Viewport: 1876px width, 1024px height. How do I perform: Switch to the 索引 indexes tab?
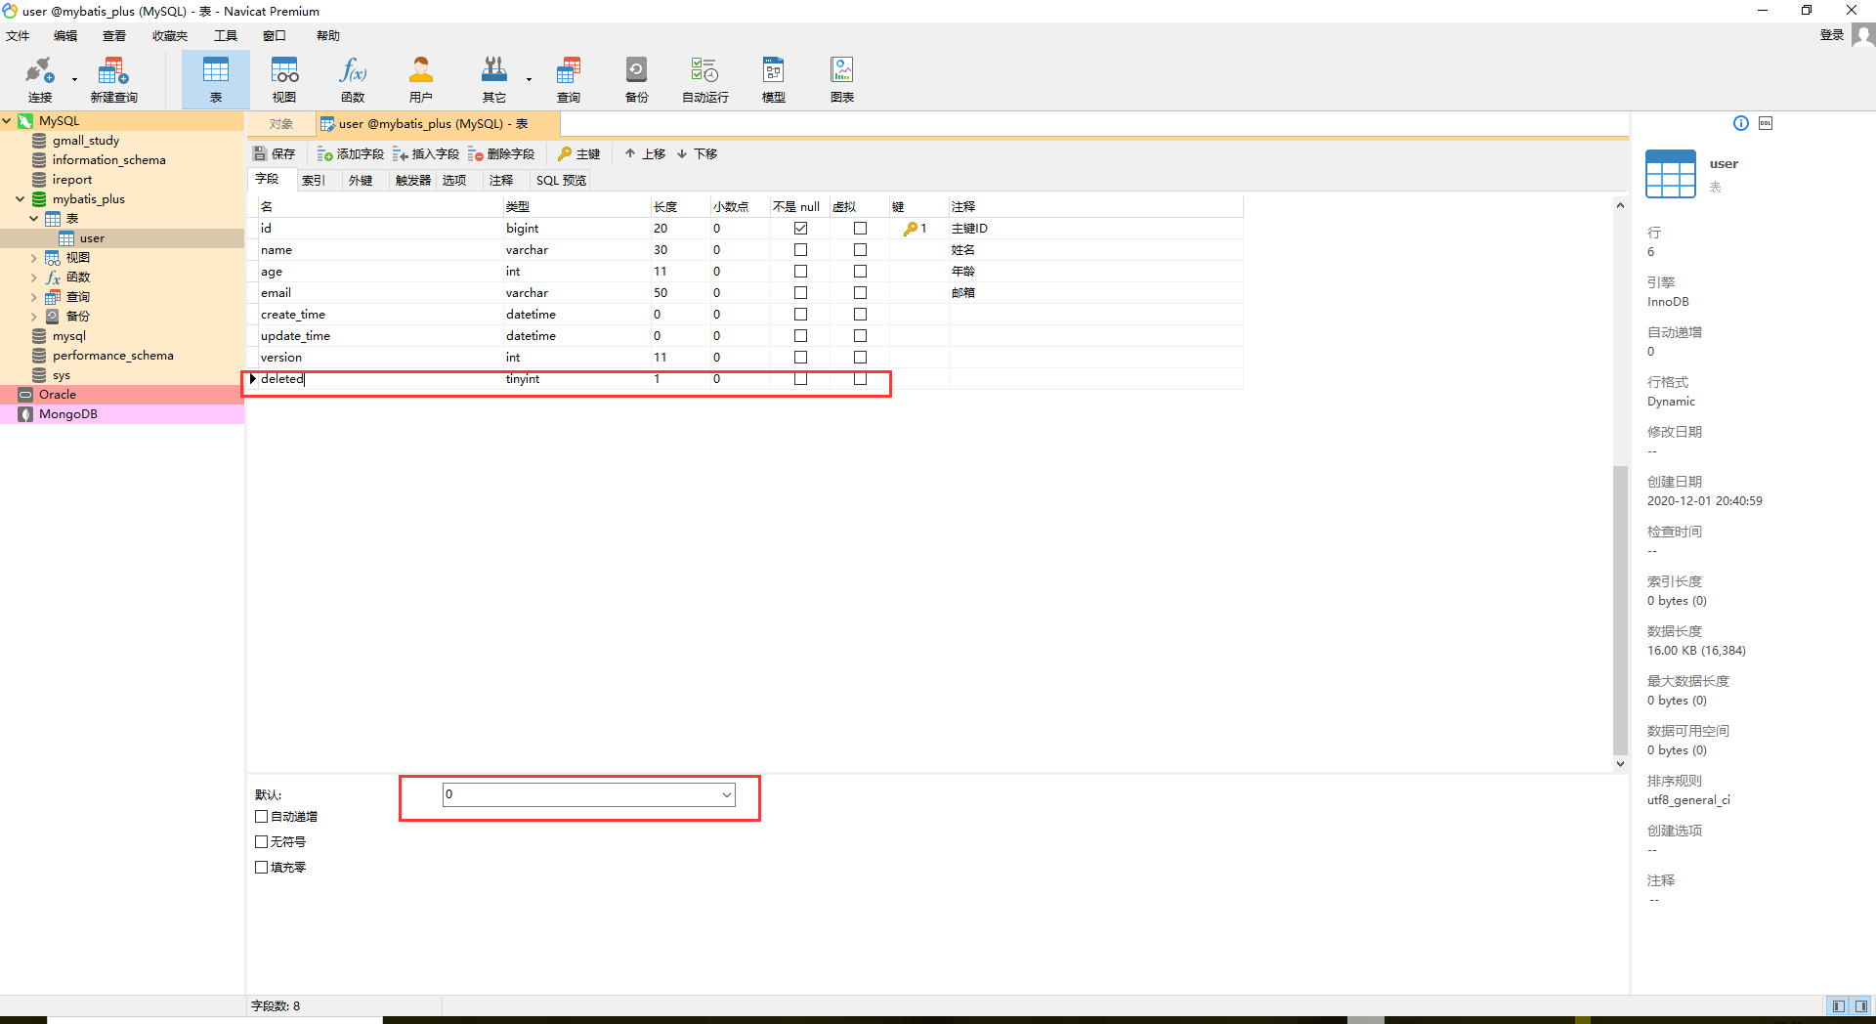pos(314,181)
